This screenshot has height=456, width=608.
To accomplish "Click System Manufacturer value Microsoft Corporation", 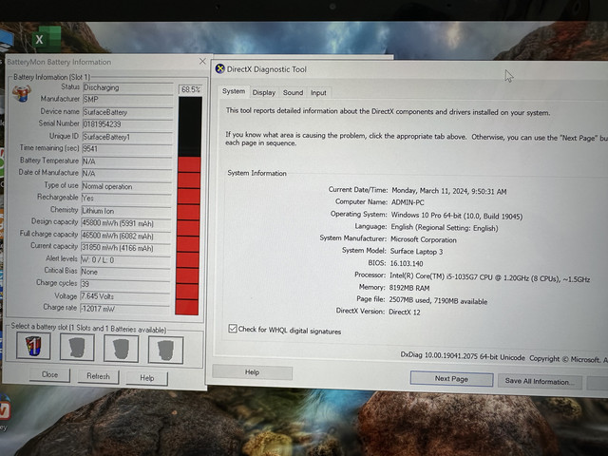I will tap(424, 239).
